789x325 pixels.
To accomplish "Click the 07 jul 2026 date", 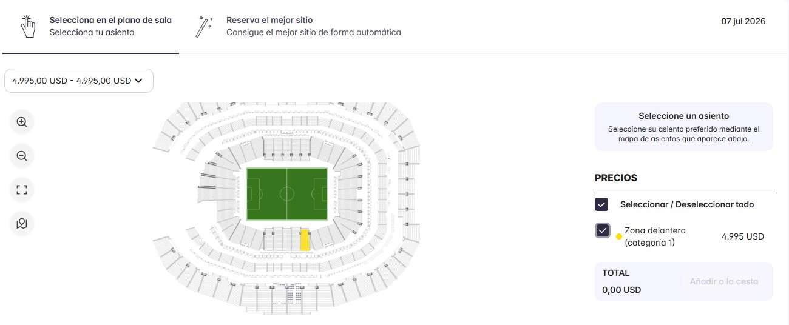I will click(x=743, y=21).
